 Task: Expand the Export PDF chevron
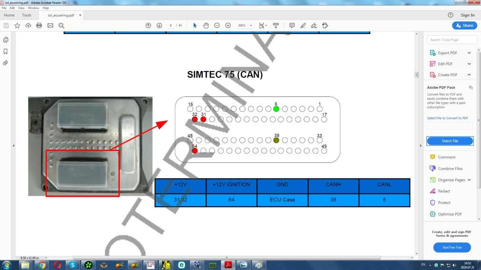point(469,53)
